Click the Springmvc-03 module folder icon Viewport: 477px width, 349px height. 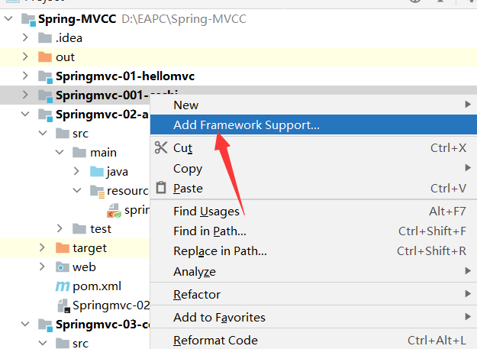point(46,325)
